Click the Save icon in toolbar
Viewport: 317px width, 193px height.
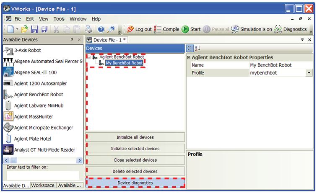pos(34,29)
